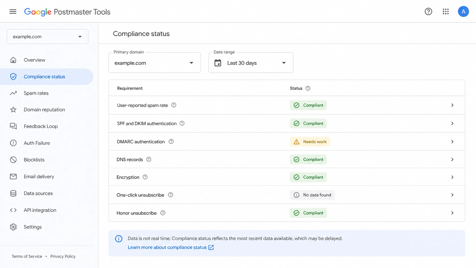
Task: Open API integration page
Action: pyautogui.click(x=47, y=210)
